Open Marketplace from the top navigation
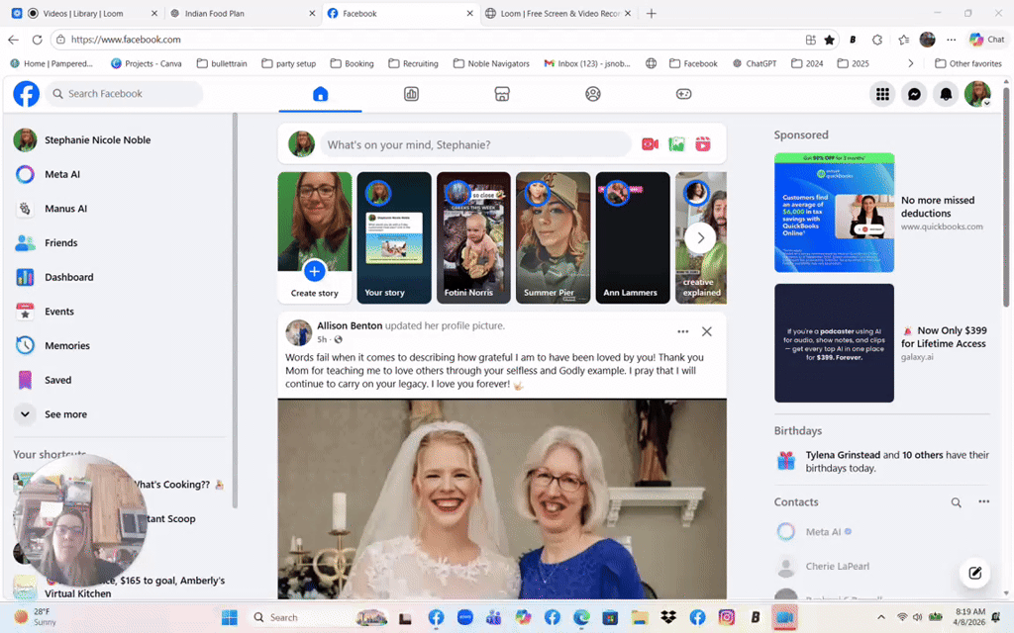Image resolution: width=1014 pixels, height=633 pixels. (x=502, y=93)
